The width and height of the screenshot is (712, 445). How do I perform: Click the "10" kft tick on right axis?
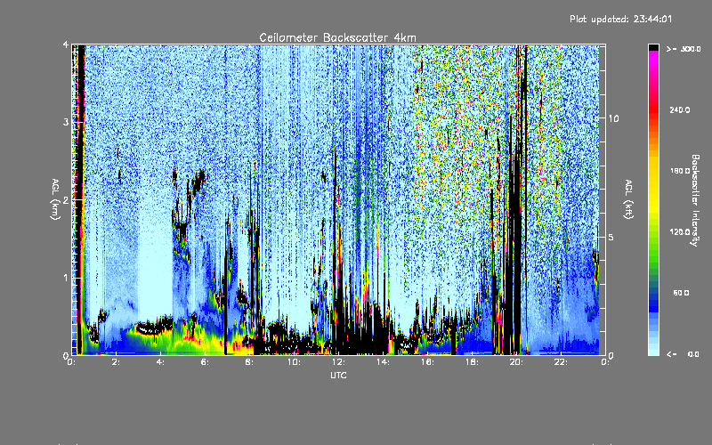tap(613, 118)
